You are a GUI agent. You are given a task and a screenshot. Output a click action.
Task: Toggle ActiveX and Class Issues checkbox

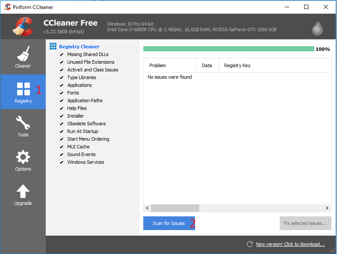pyautogui.click(x=62, y=70)
